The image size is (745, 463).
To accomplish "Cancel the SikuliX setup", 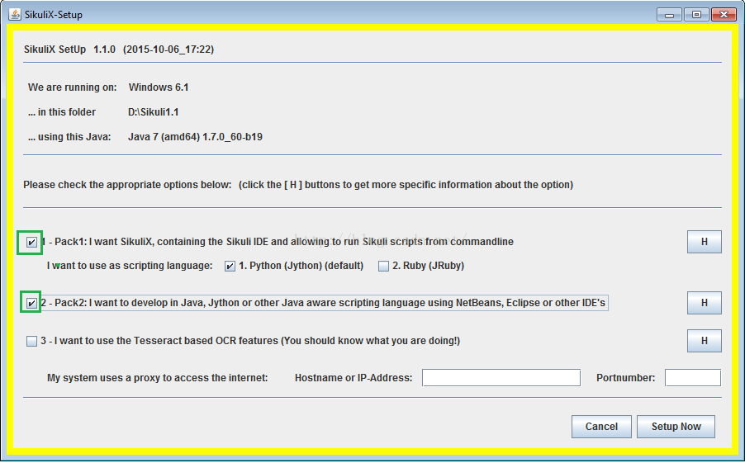I will point(601,427).
